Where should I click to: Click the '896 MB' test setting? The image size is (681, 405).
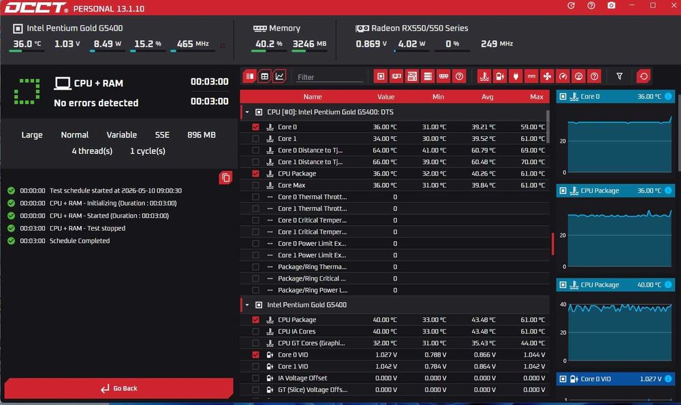coord(202,135)
